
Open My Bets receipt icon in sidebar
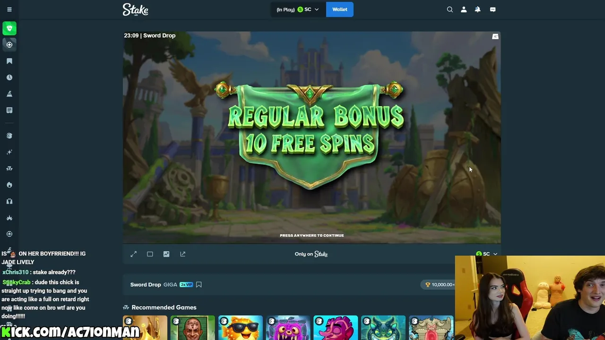pos(9,110)
